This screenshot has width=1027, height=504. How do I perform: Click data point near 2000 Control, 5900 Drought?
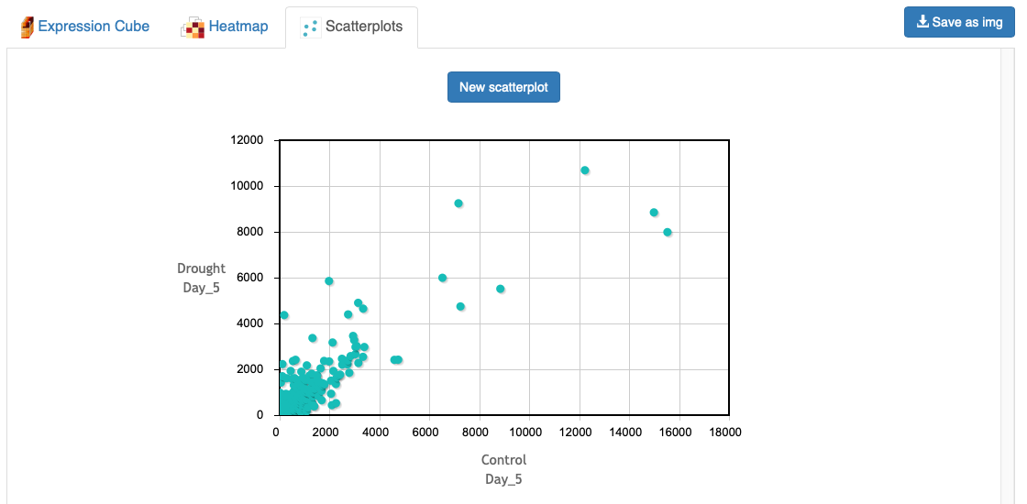(x=329, y=281)
